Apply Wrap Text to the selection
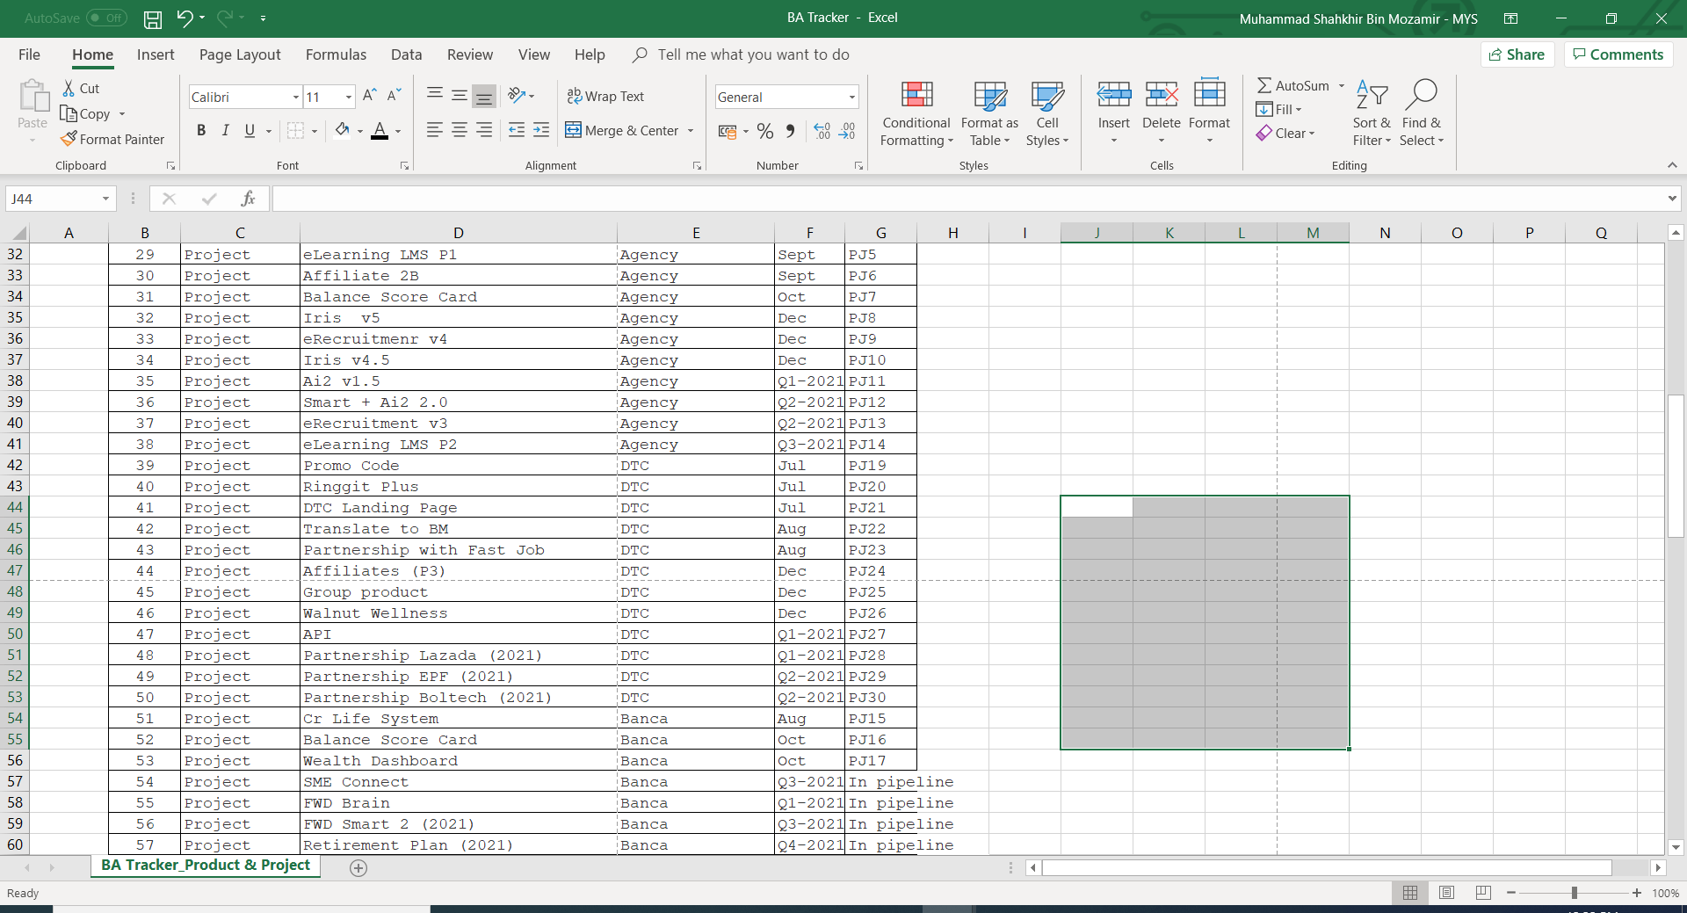The image size is (1687, 913). tap(605, 96)
